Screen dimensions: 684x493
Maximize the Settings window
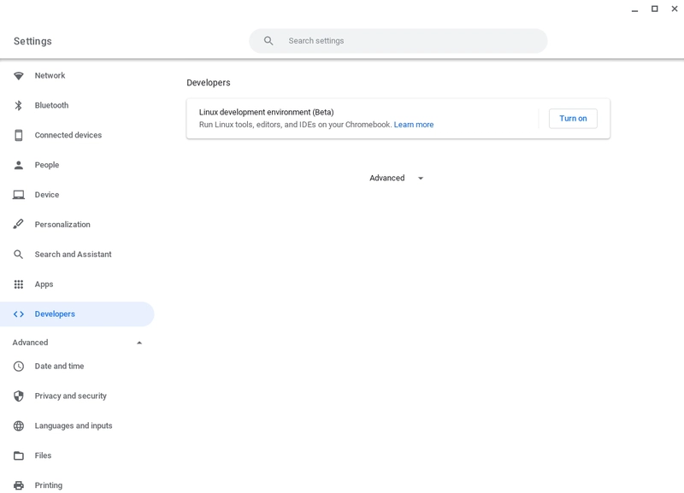654,9
